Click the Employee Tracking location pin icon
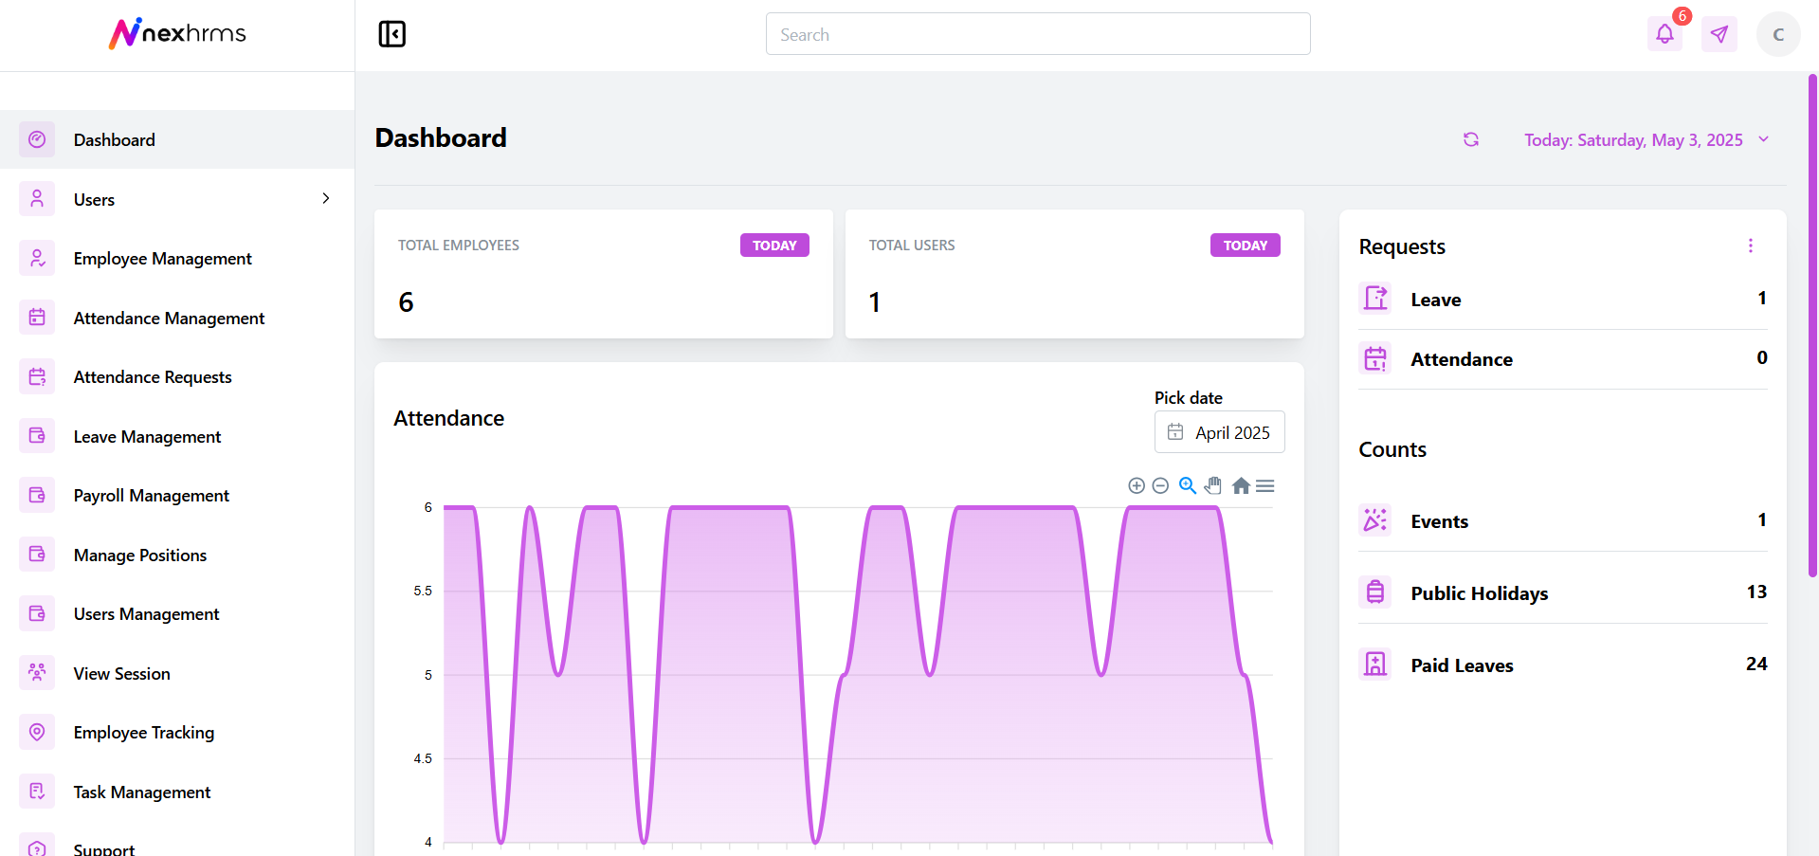Viewport: 1819px width, 856px height. click(37, 732)
